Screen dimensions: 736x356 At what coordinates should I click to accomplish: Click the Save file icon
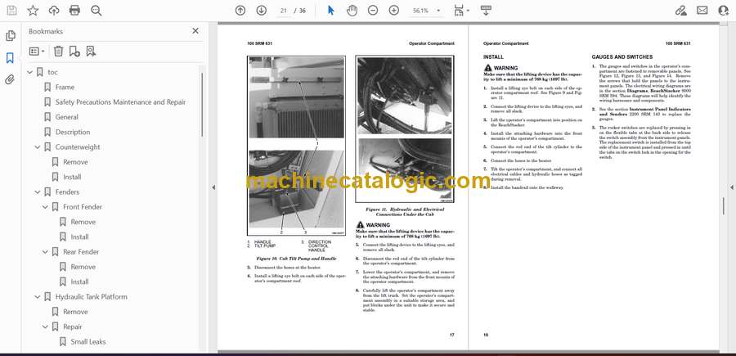(x=11, y=11)
